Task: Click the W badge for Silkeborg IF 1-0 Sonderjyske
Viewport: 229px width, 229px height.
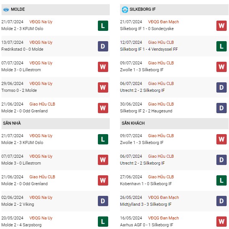Action: point(221,26)
